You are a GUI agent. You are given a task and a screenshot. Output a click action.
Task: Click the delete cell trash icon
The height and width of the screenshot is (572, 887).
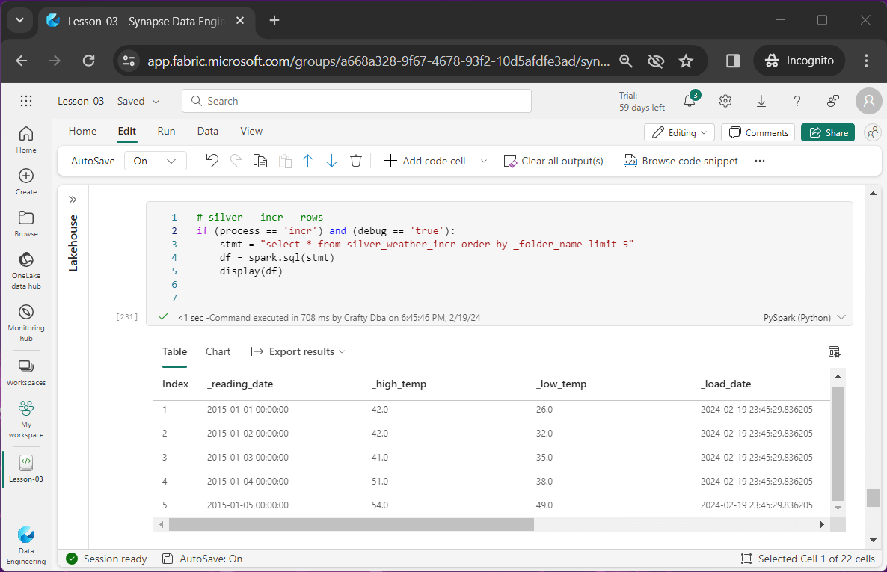tap(356, 161)
